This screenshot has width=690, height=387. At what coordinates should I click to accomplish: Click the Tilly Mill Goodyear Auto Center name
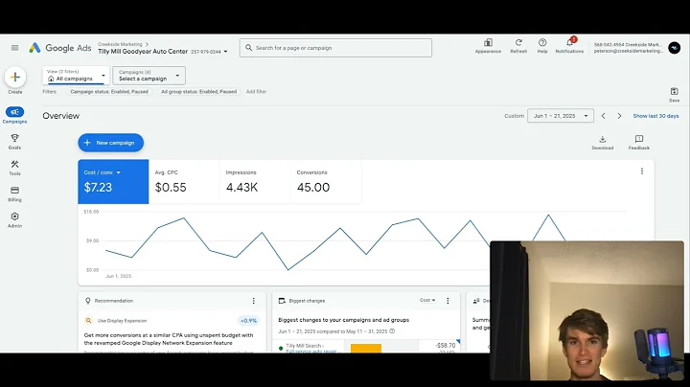(143, 52)
